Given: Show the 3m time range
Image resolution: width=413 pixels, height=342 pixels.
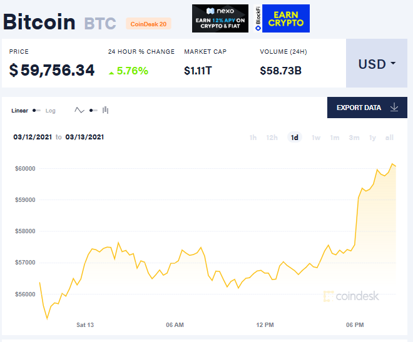Looking at the screenshot, I should pos(354,138).
